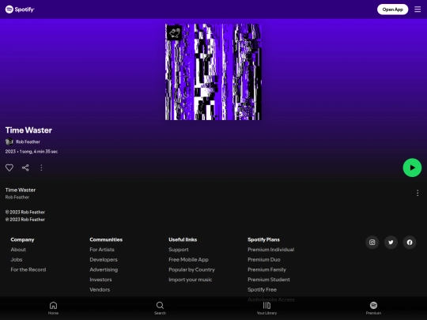This screenshot has height=320, width=427.
Task: Open Premium Family plan link
Action: (x=267, y=269)
